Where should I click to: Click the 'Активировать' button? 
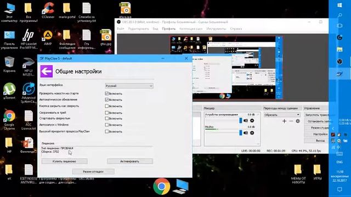(x=130, y=161)
